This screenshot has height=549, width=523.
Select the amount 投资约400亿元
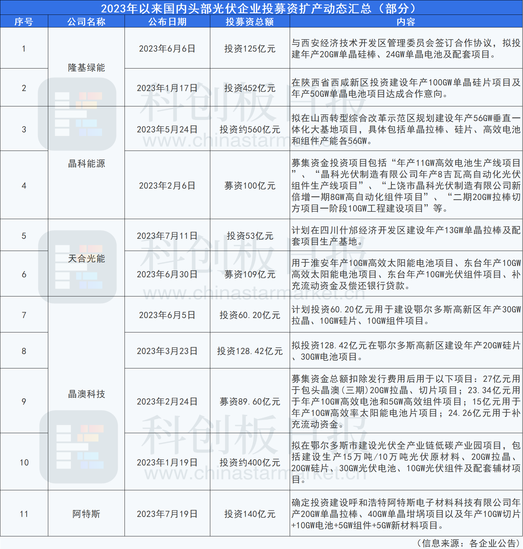tap(250, 462)
